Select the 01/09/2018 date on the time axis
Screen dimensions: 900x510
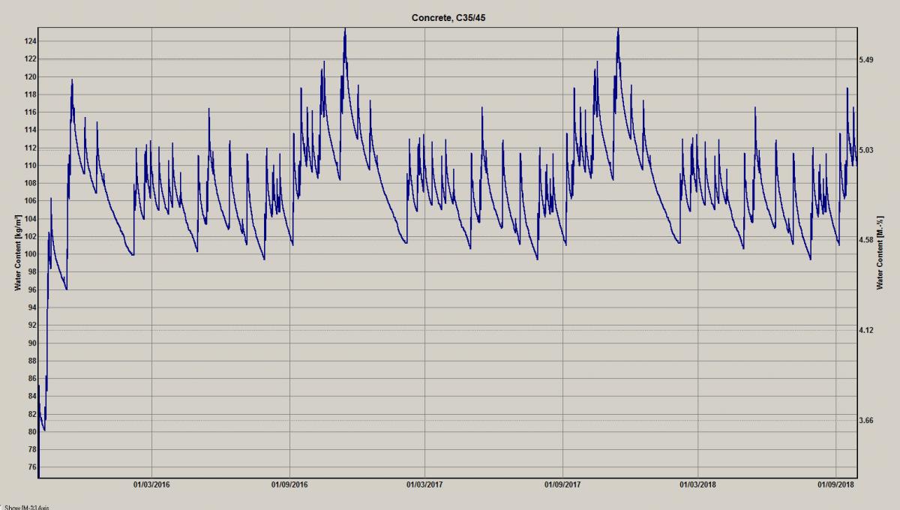click(x=835, y=484)
